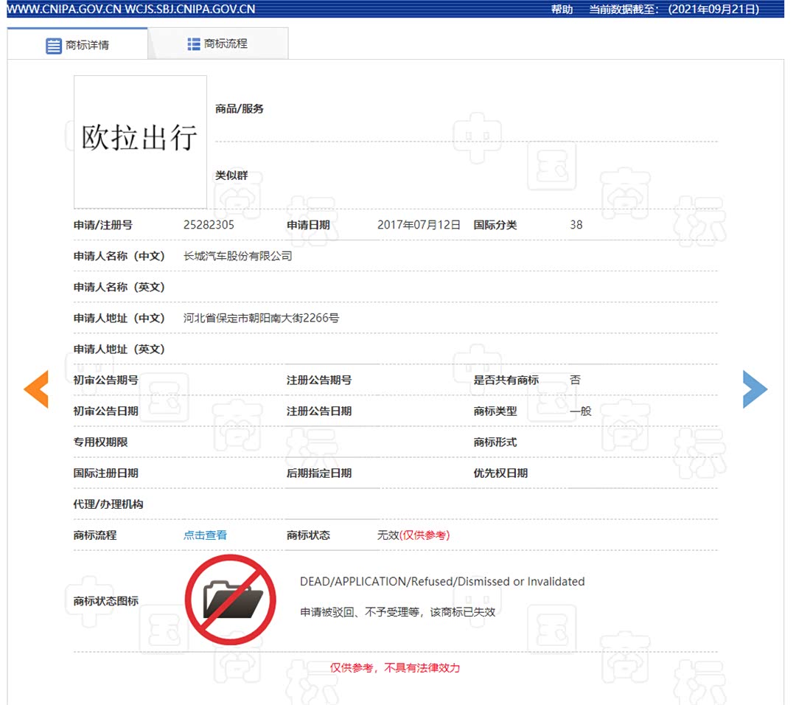Click the 国际分类 value 38
Screen dimensions: 796x705
pos(576,225)
